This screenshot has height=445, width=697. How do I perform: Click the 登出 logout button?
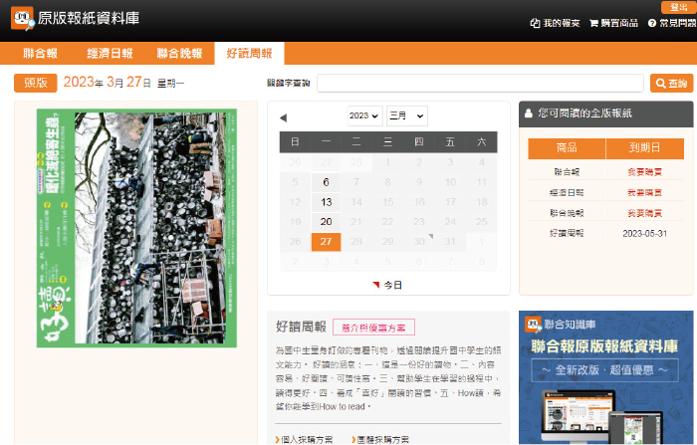[x=678, y=7]
